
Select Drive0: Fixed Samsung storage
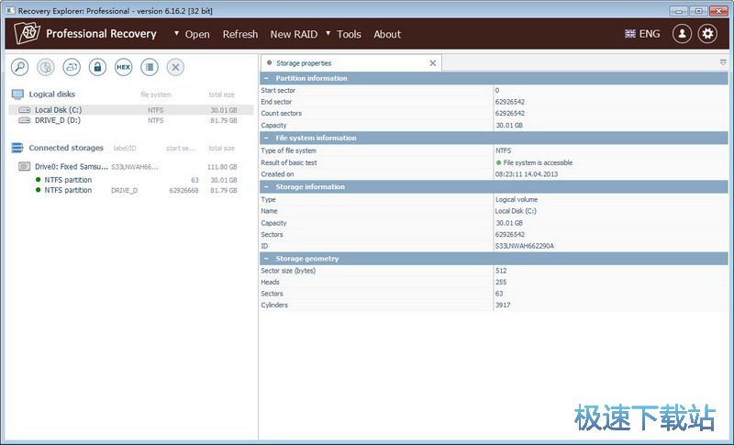point(70,167)
